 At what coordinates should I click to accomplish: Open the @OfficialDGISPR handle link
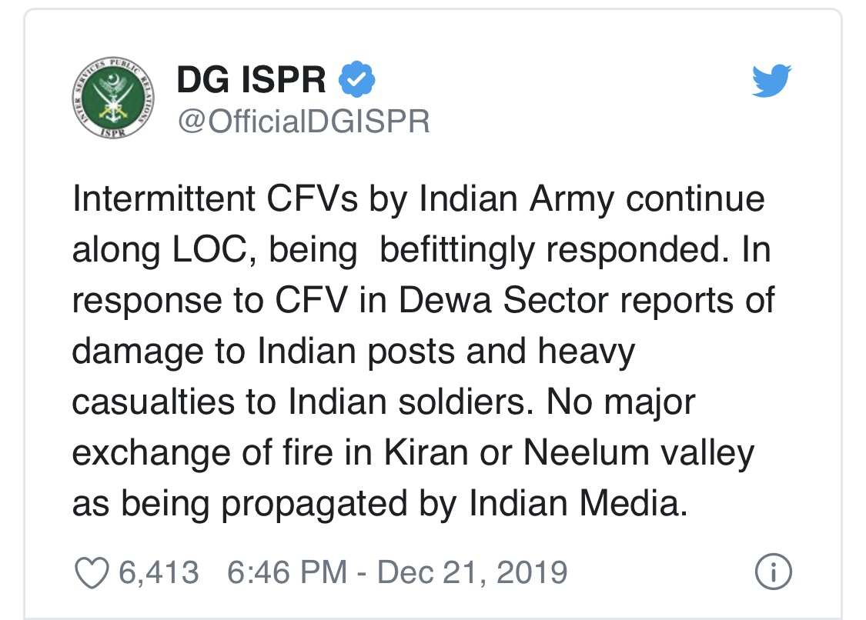click(303, 122)
